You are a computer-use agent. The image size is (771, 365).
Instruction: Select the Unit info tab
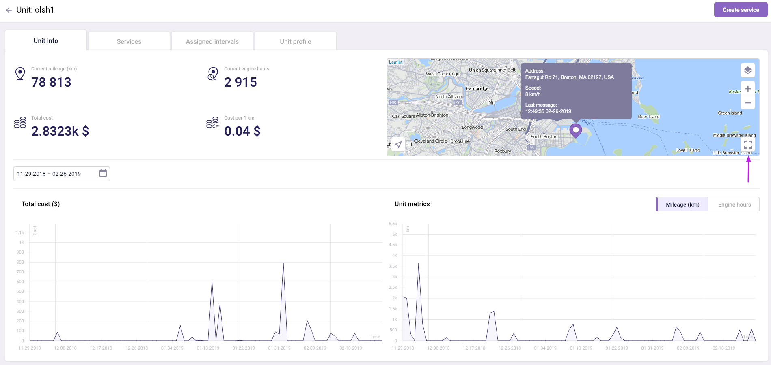click(46, 41)
